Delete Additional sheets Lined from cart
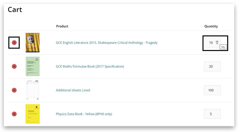 pos(14,90)
